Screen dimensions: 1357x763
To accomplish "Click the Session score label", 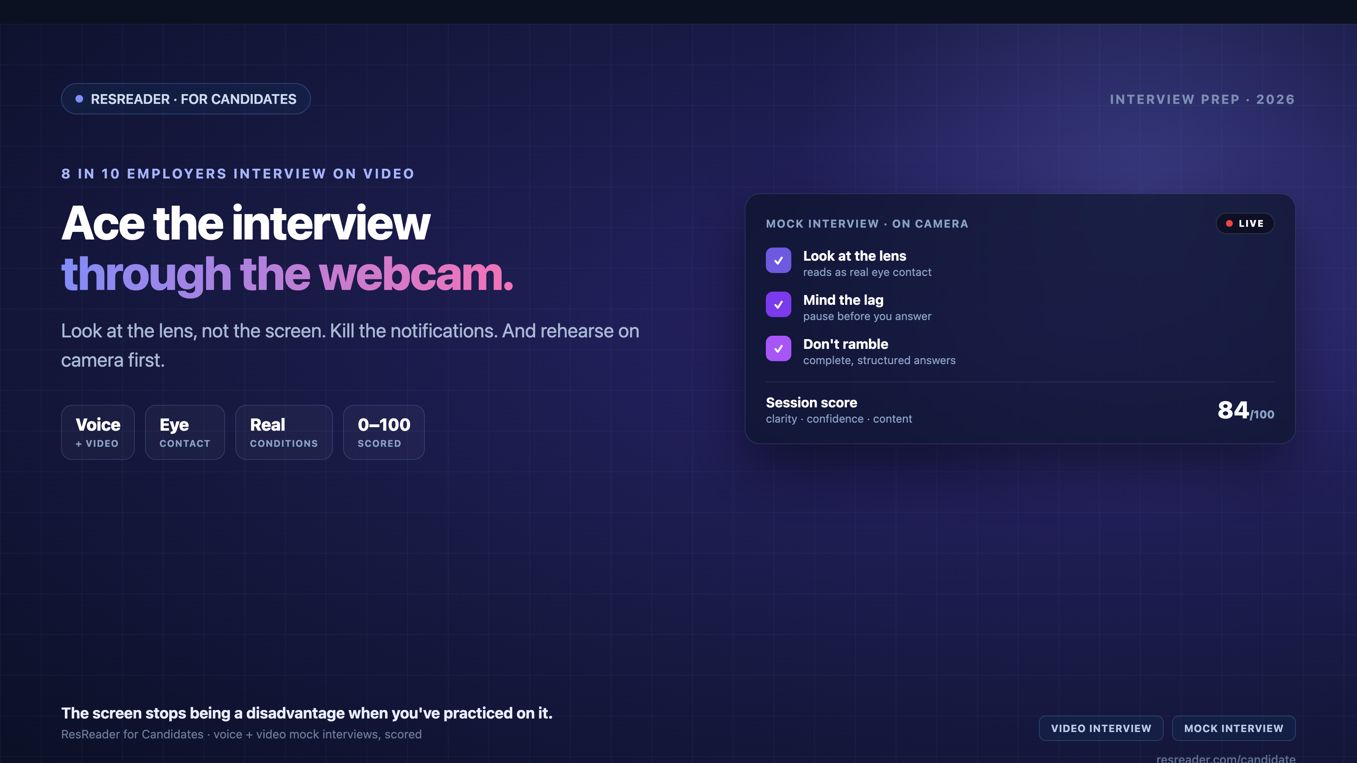I will (x=811, y=402).
